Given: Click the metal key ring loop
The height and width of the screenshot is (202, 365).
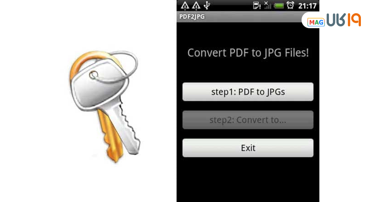Looking at the screenshot, I should coord(116,66).
